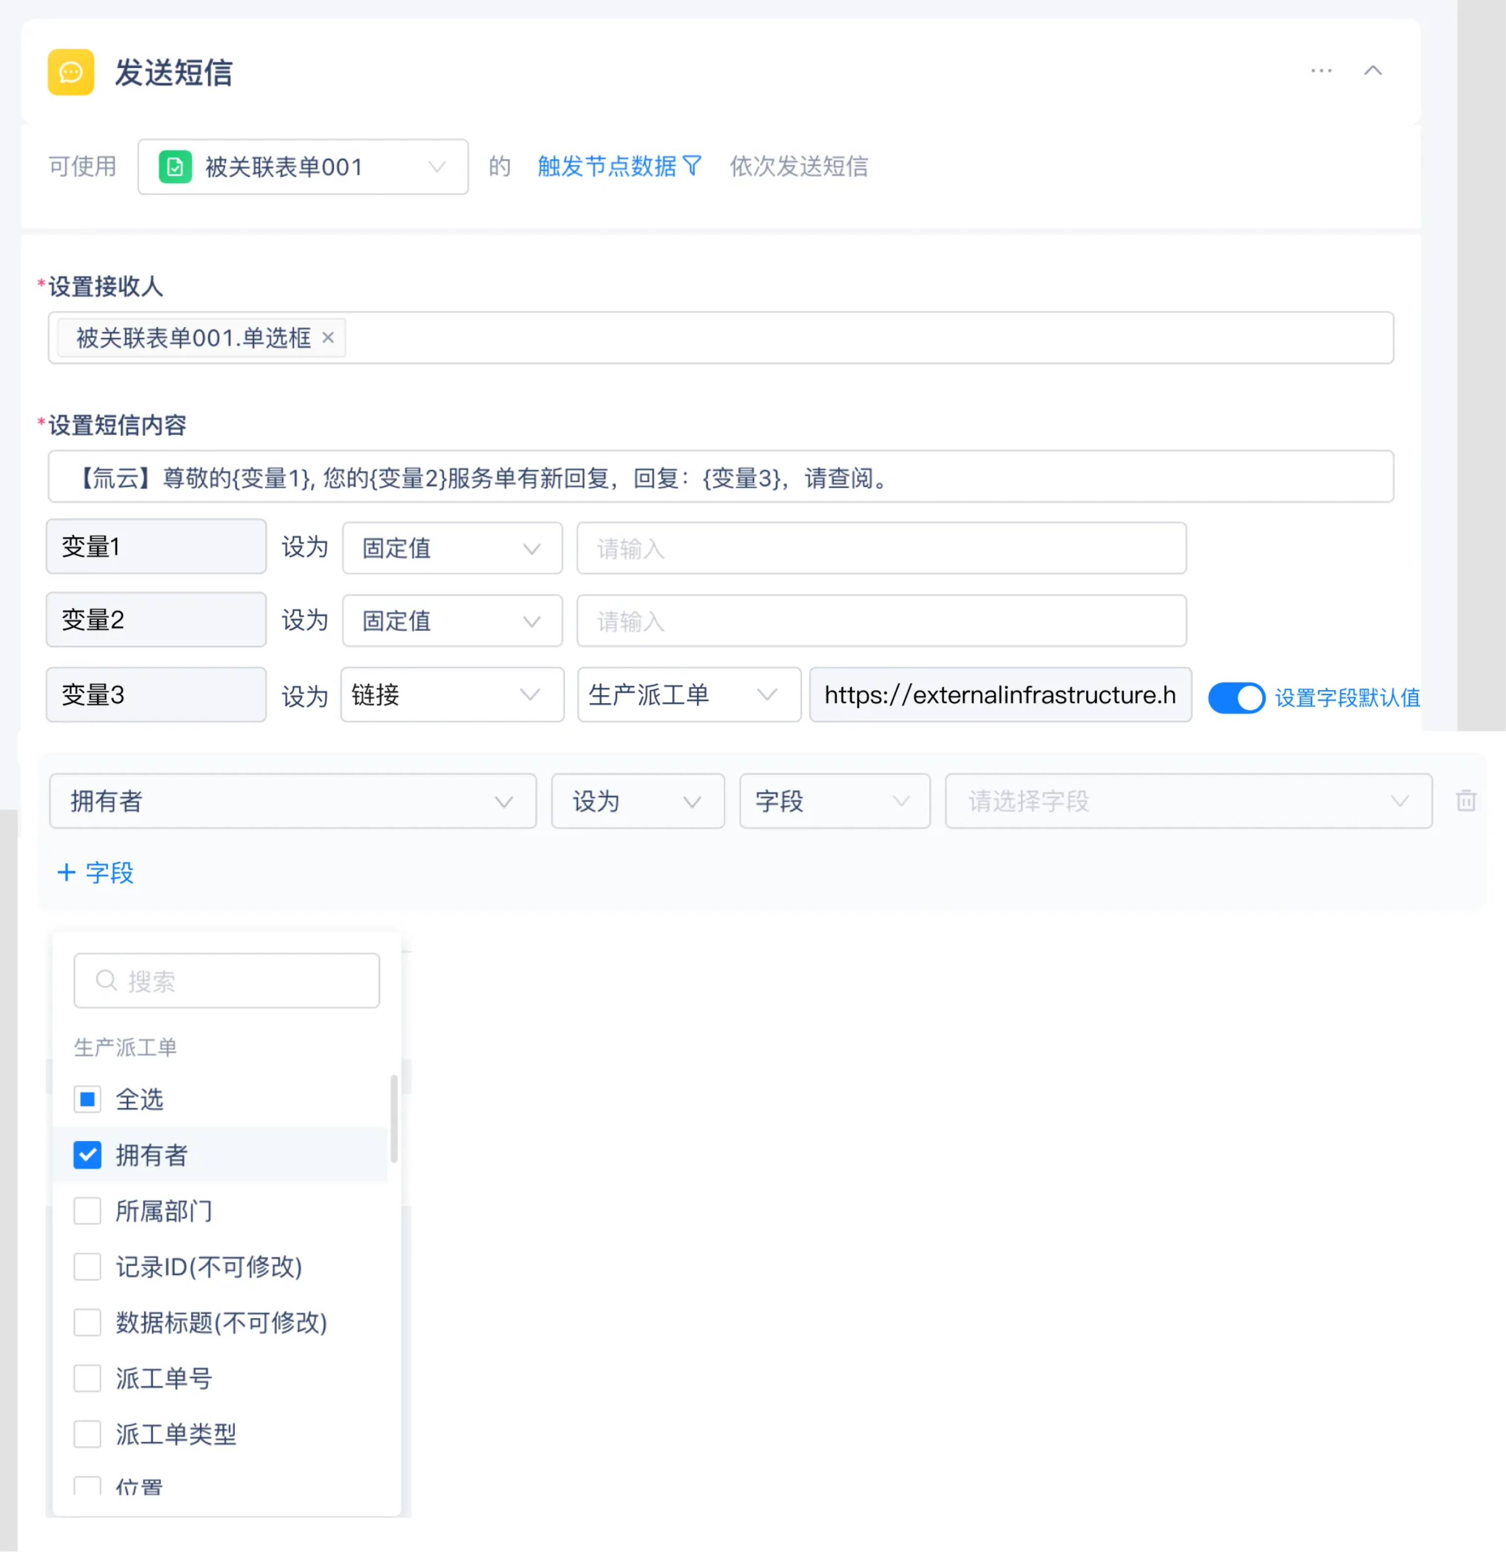Uncheck the 拥有者 checkbox
Screen dimensions: 1506x1552
tap(87, 1155)
